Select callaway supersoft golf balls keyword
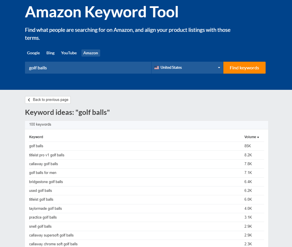292x247 pixels. coord(51,235)
